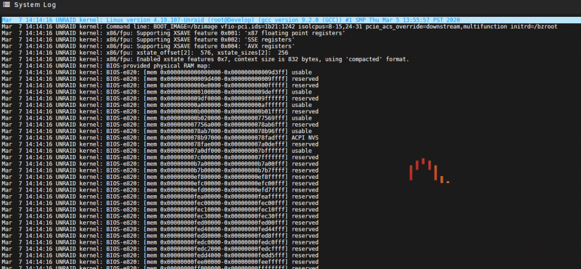This screenshot has width=581, height=269.
Task: Select the highlighted Linux version 4.19.107-Unraid line
Action: pyautogui.click(x=290, y=20)
